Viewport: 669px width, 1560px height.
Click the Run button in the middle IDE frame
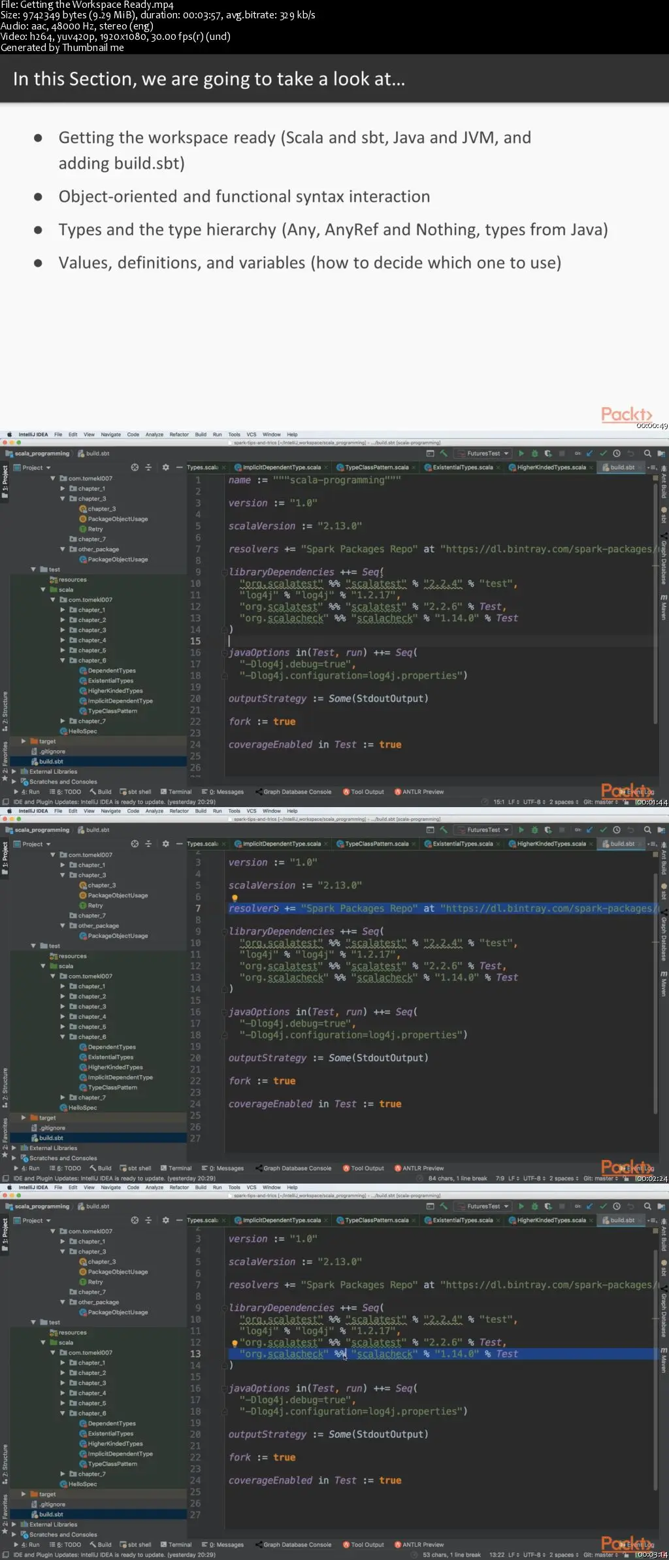[x=521, y=829]
